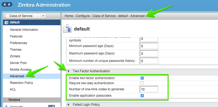218x107 pixels.
Task: Collapse the Failed Login Policy section
Action: pyautogui.click(x=68, y=105)
